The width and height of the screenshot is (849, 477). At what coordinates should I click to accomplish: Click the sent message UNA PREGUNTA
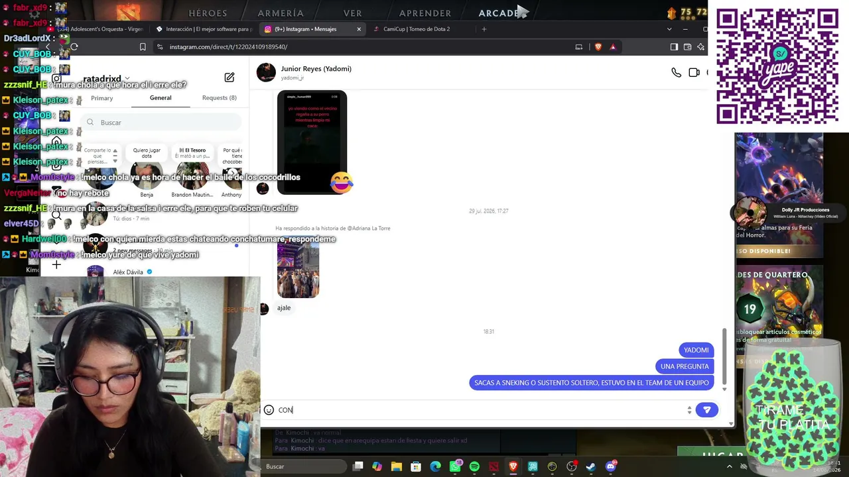point(685,366)
